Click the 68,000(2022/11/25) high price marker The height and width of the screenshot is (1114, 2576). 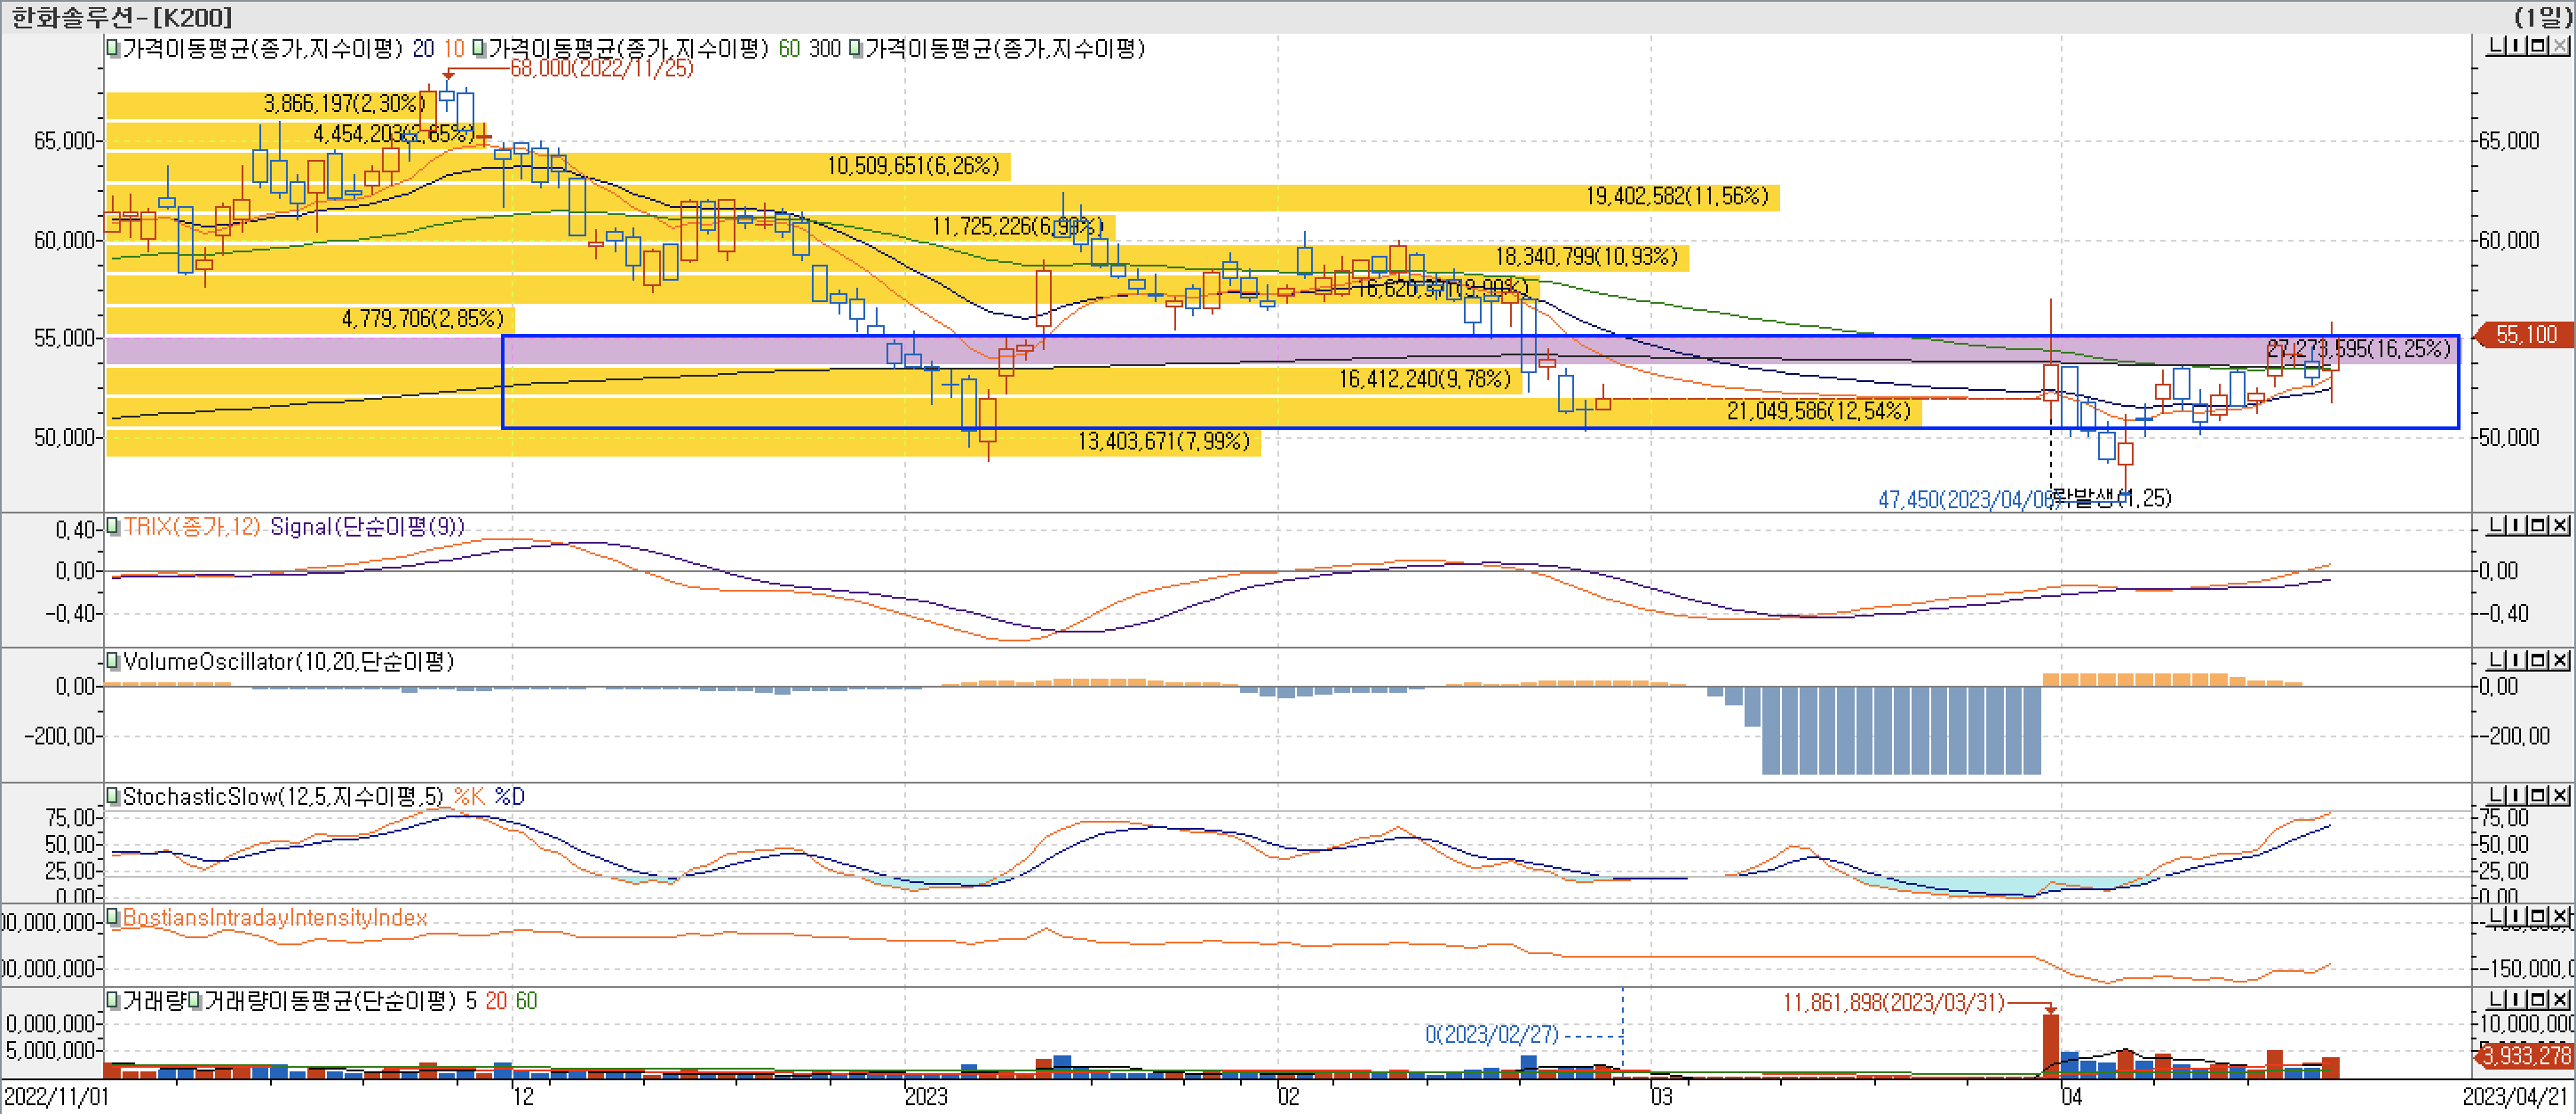(x=601, y=68)
